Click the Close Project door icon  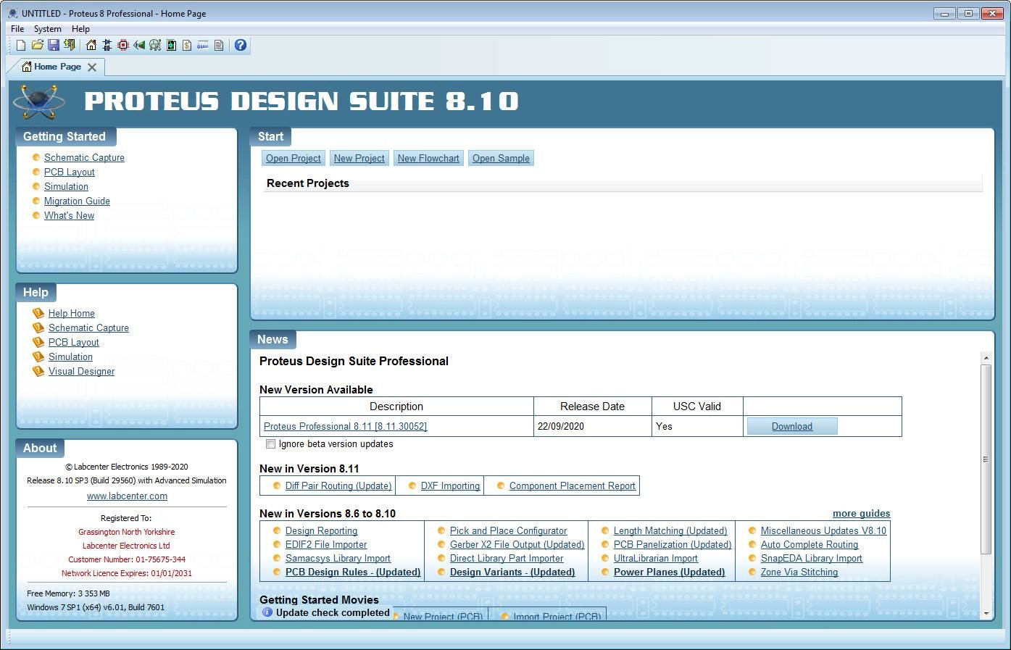point(70,46)
